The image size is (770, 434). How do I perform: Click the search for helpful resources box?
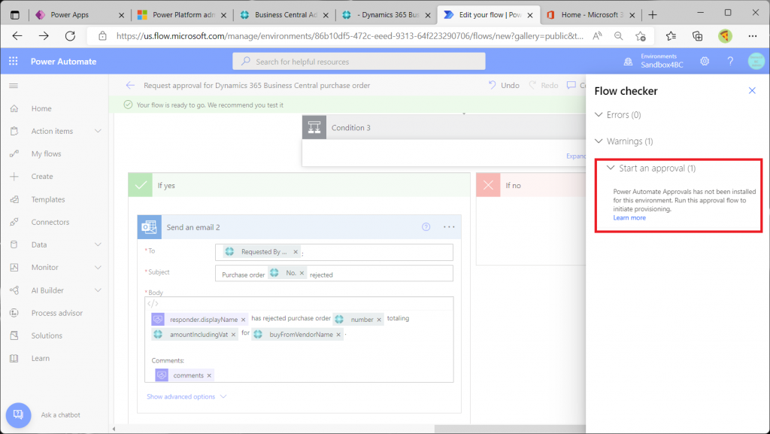point(359,62)
